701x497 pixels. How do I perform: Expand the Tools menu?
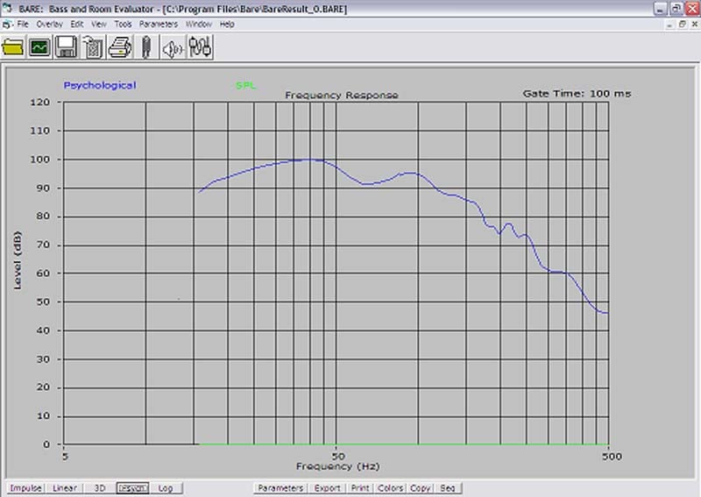[123, 24]
